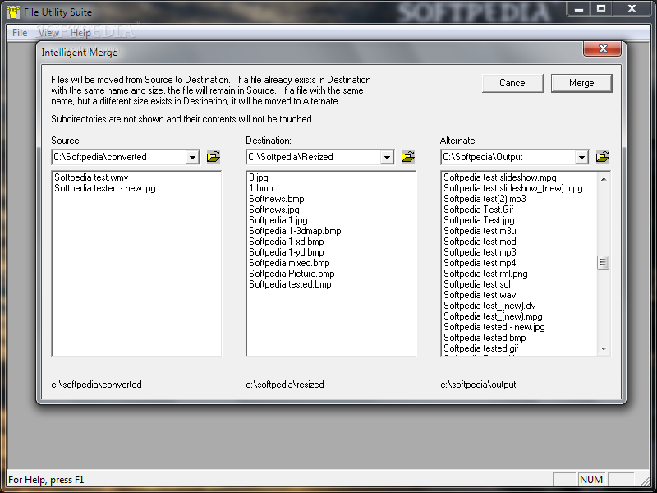Select 'Softpedia test.mp4' file
The height and width of the screenshot is (493, 657).
pyautogui.click(x=480, y=263)
